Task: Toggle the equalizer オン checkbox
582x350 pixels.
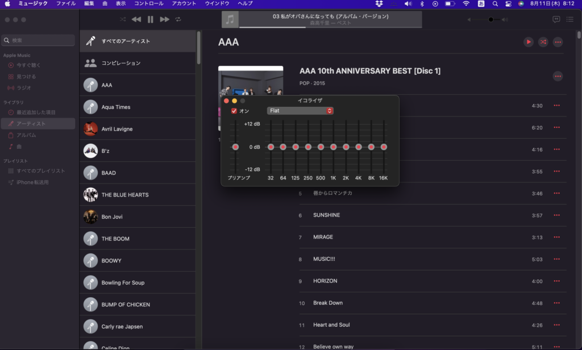Action: click(234, 111)
